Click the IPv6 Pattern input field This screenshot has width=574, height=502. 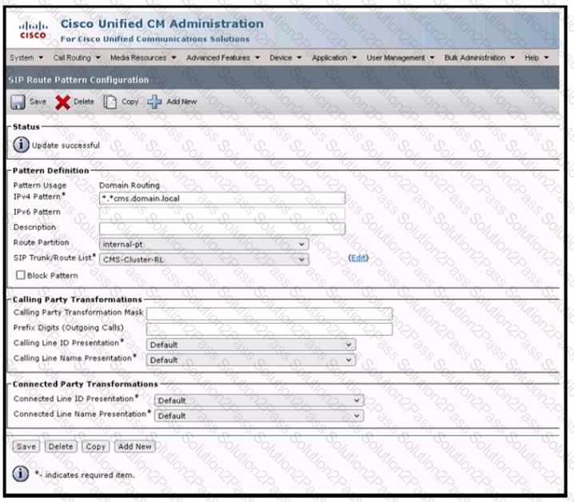(222, 213)
